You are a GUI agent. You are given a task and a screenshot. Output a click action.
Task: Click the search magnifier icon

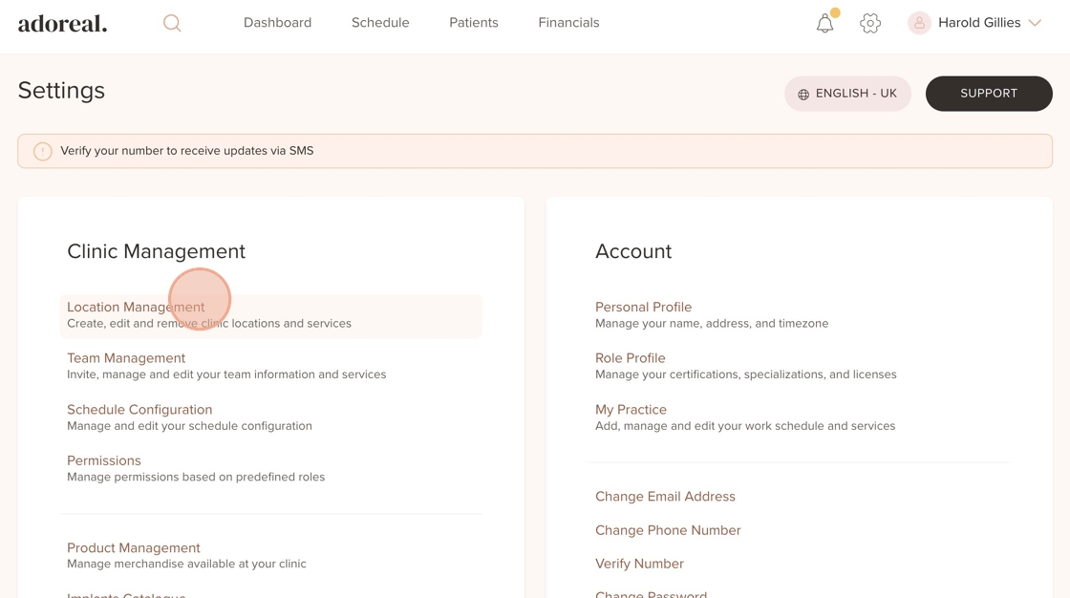pos(172,23)
